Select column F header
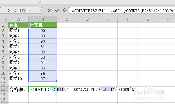The image size is (175, 104). coord(127,19)
